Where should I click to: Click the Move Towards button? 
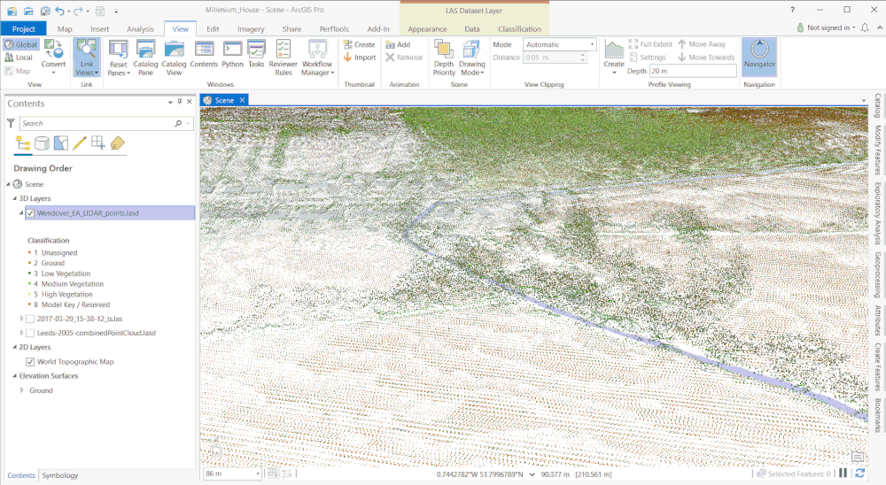coord(706,57)
